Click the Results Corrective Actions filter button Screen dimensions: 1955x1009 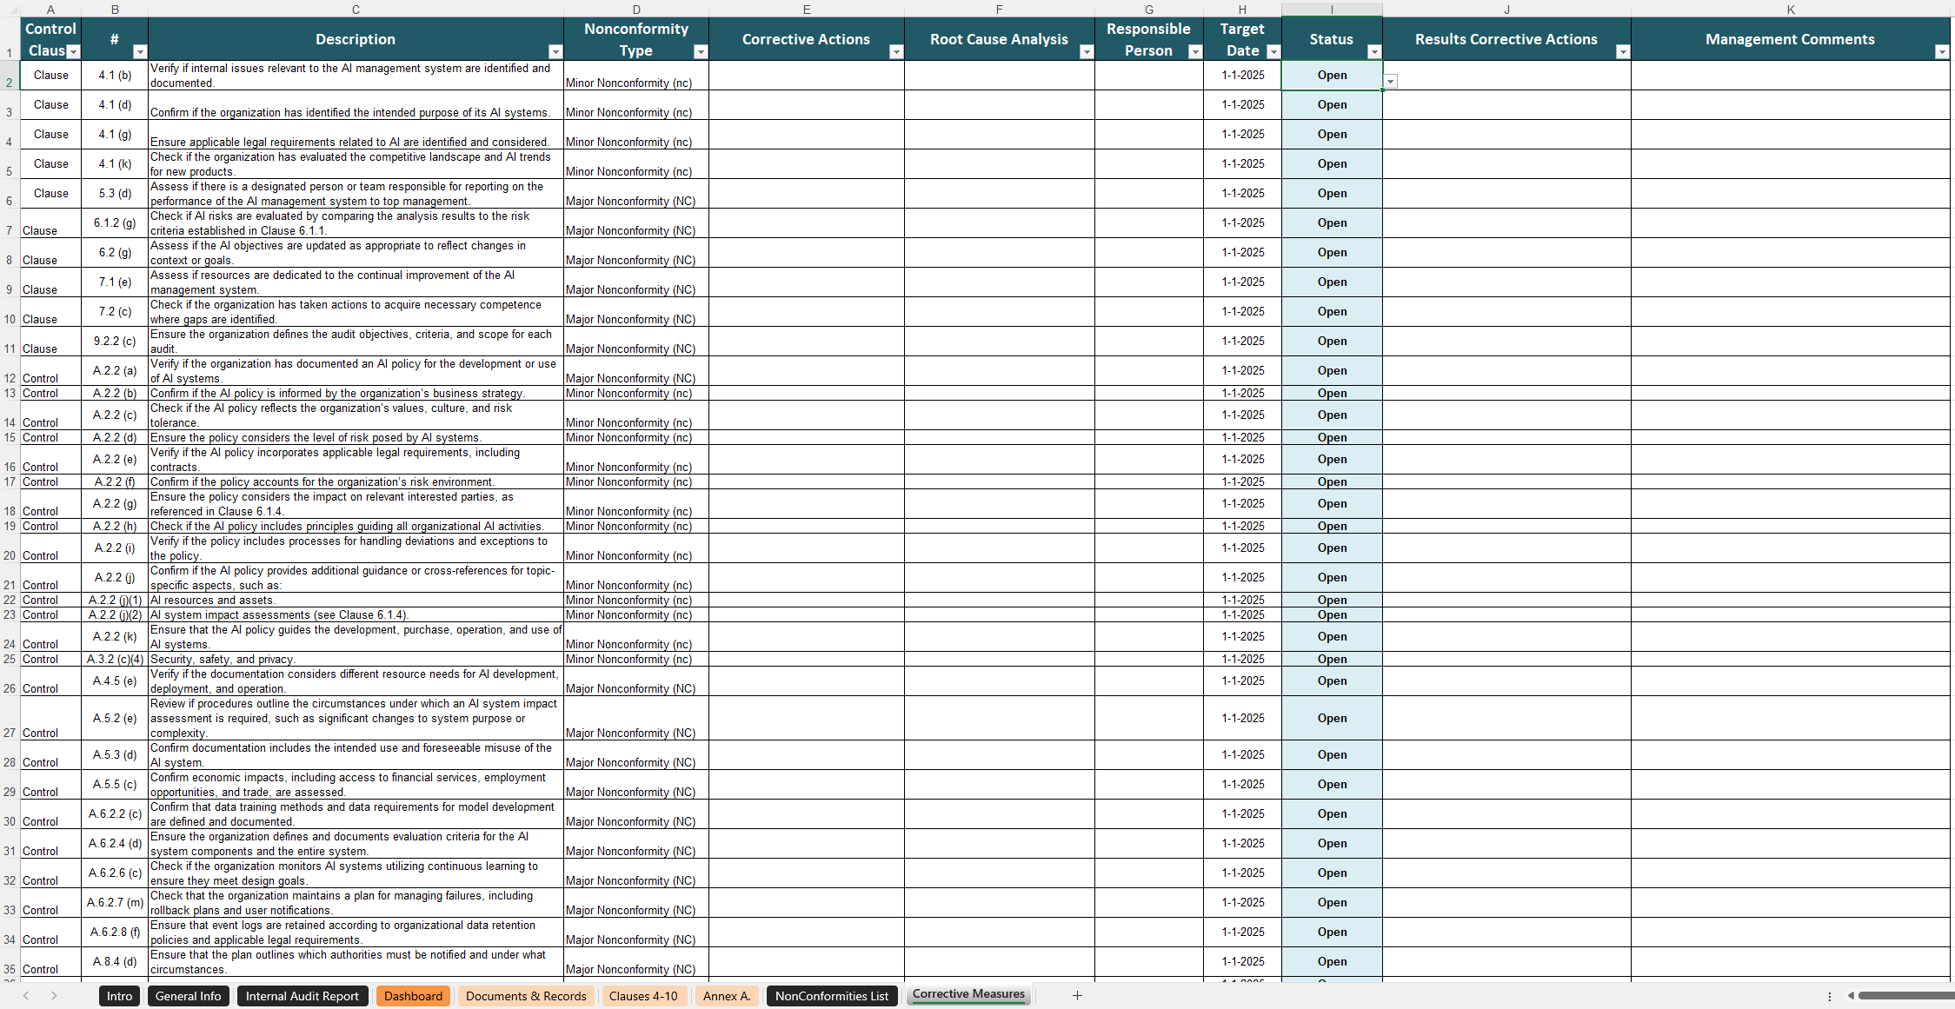click(1623, 52)
